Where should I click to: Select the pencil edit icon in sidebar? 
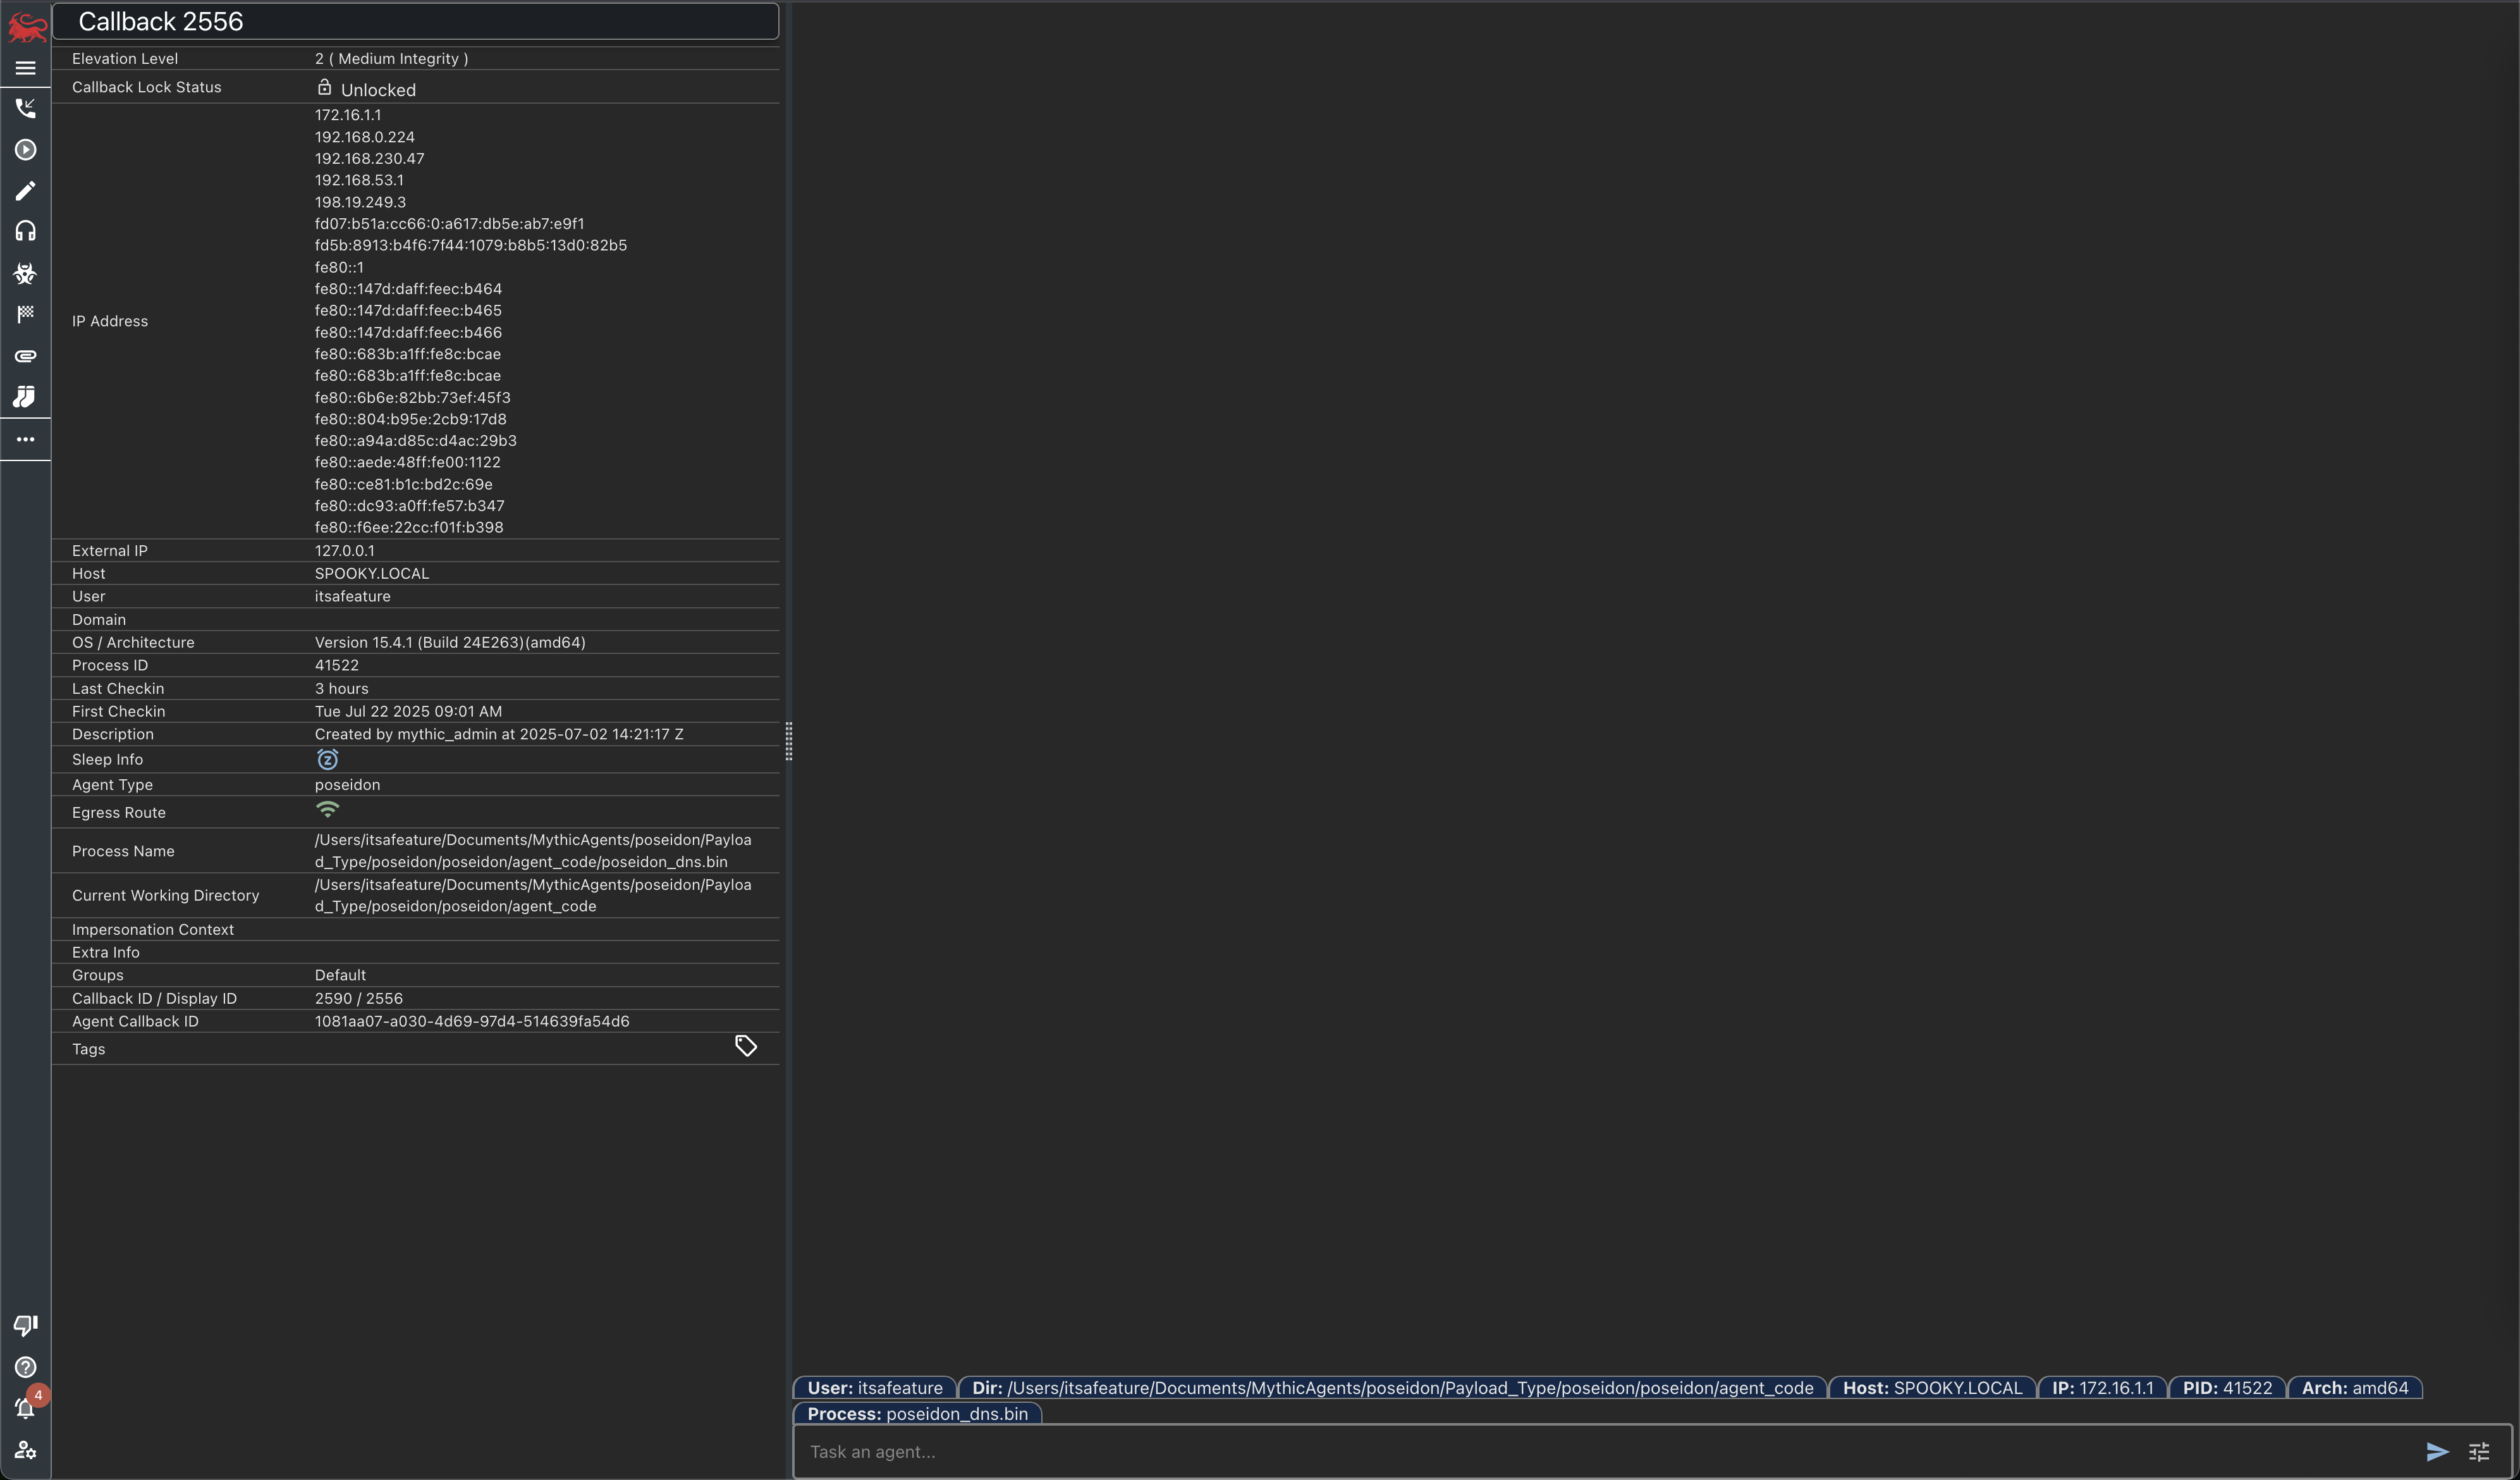point(26,190)
